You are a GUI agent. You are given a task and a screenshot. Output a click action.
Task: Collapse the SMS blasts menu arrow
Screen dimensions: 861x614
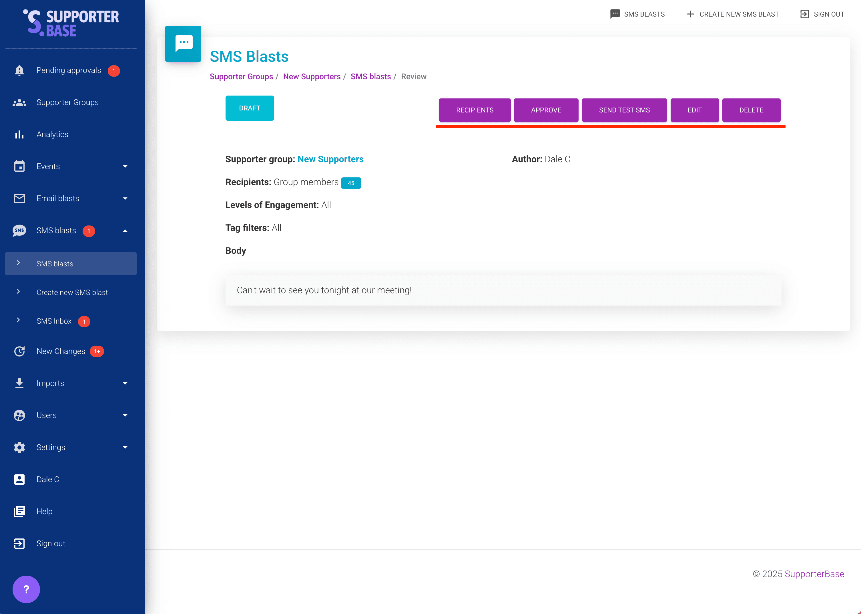tap(125, 231)
